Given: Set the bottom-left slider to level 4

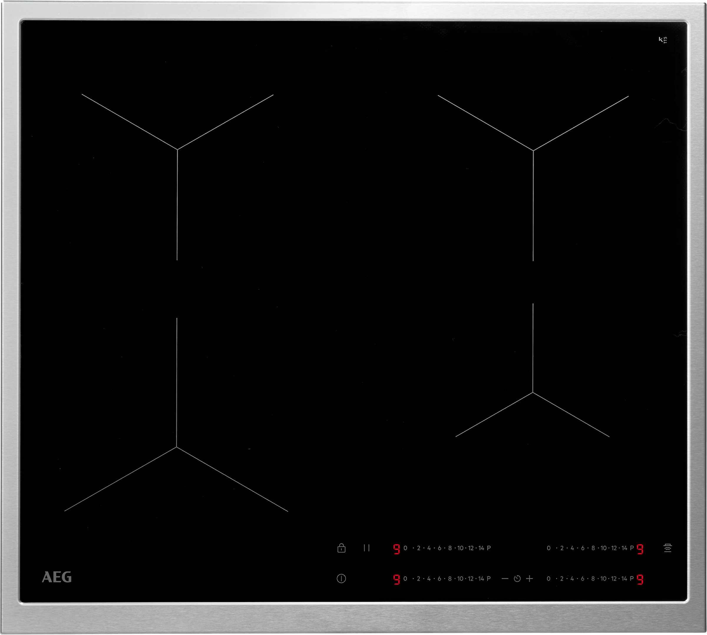Looking at the screenshot, I should (x=429, y=579).
